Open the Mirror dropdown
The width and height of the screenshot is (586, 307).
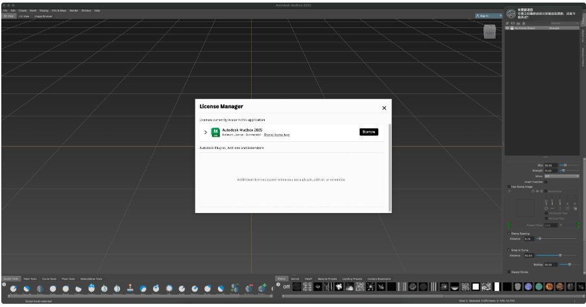pyautogui.click(x=562, y=176)
